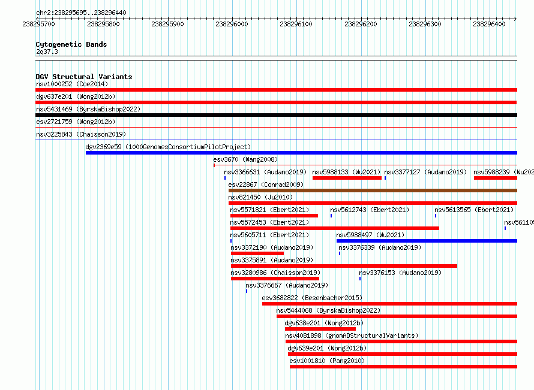The height and width of the screenshot is (390, 534).
Task: Select nsv3280986 (Chaisson2019) label
Action: point(276,273)
